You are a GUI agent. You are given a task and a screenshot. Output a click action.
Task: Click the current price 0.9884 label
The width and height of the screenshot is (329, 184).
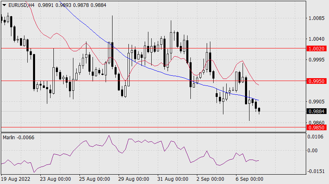click(x=316, y=112)
